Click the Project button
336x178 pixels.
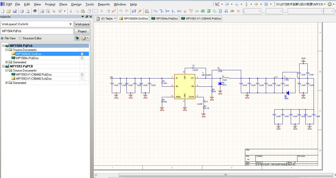tap(82, 31)
